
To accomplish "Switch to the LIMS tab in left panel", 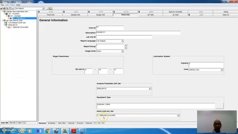I will (x=19, y=122).
